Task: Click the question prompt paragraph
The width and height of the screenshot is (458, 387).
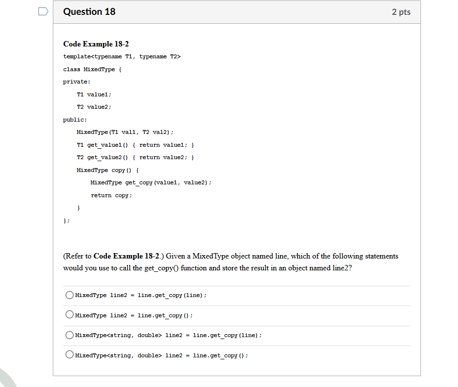Action: point(230,262)
